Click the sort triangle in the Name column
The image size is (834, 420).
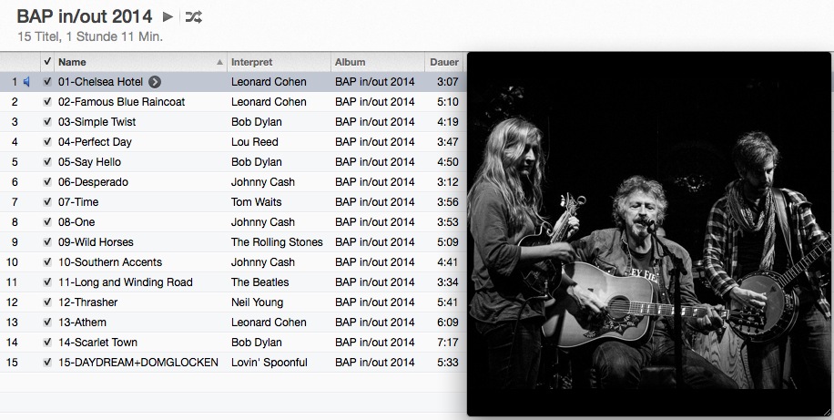coord(219,62)
